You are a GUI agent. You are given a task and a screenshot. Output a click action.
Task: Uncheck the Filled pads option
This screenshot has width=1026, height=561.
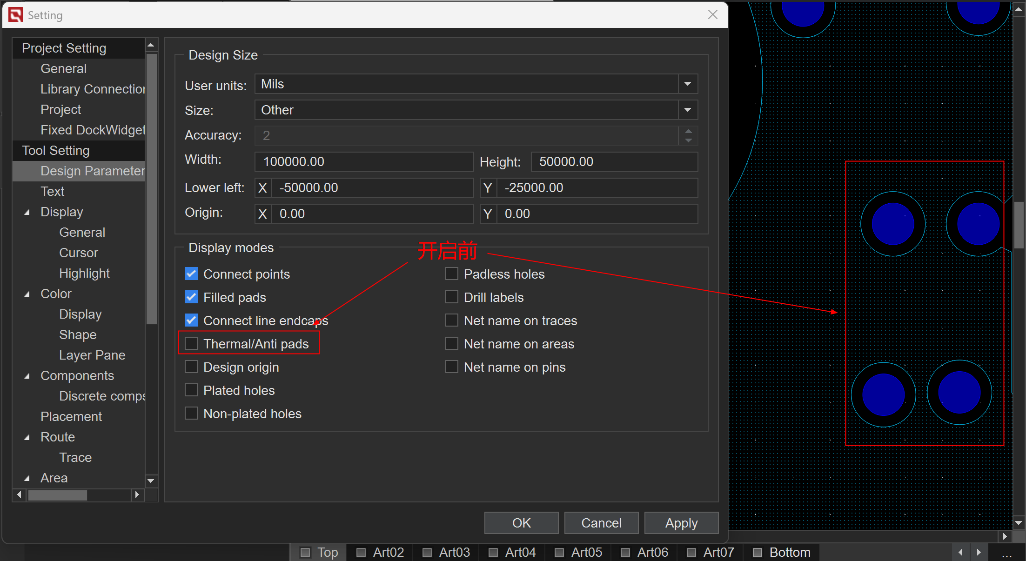(x=191, y=297)
